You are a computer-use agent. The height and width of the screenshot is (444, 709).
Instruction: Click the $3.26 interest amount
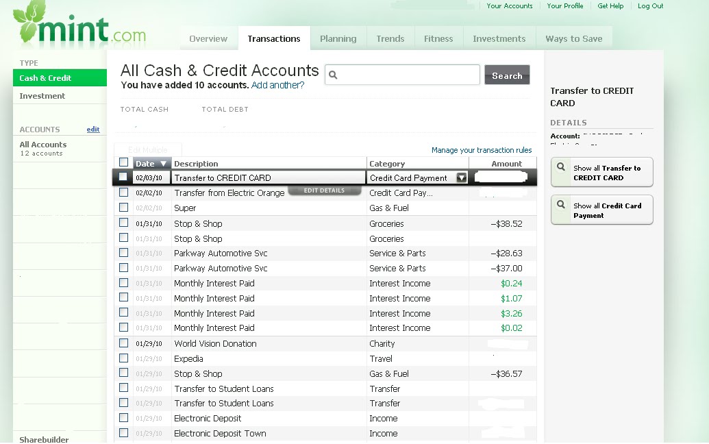(x=512, y=313)
